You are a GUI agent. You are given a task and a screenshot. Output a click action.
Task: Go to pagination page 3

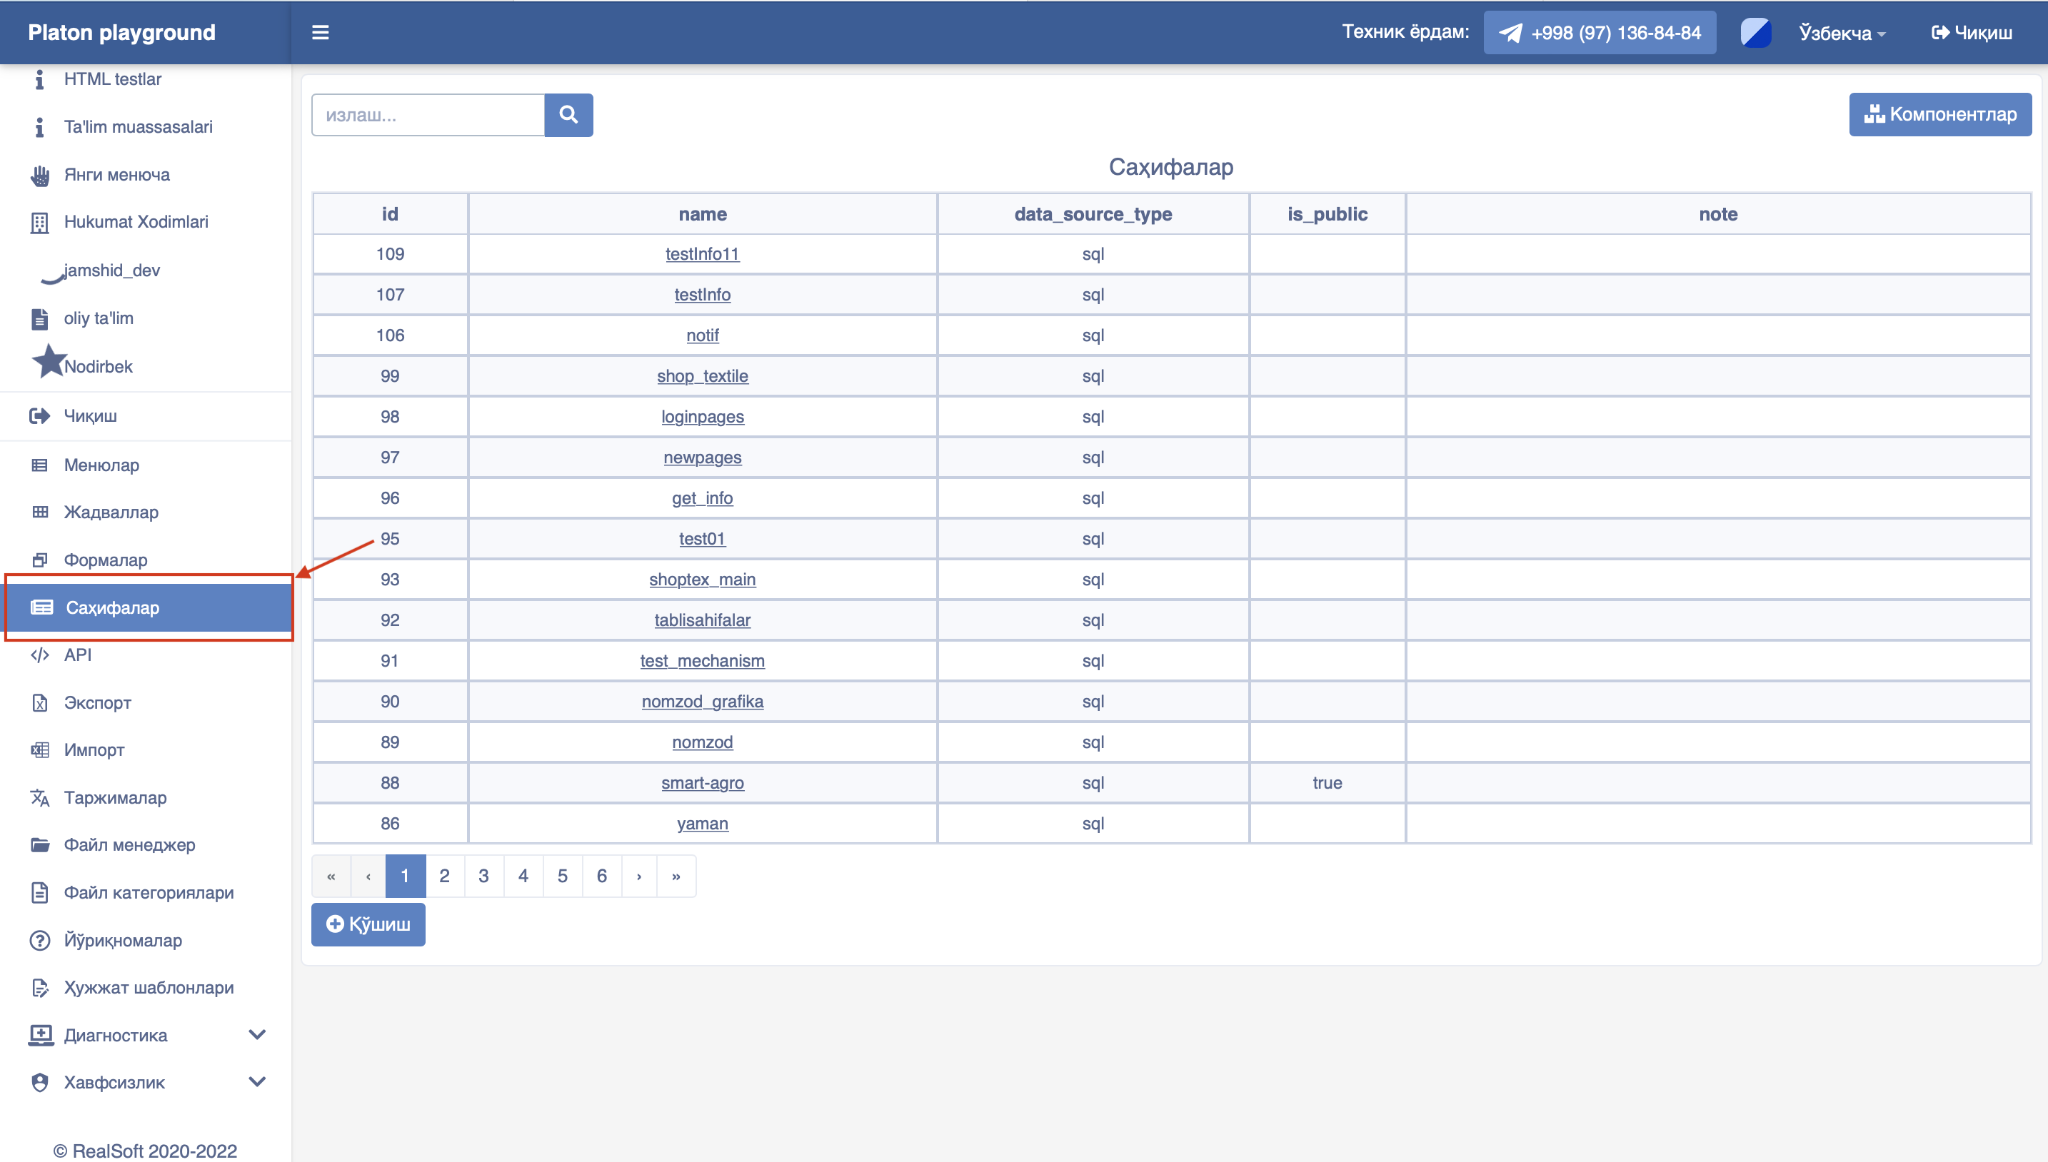[484, 876]
